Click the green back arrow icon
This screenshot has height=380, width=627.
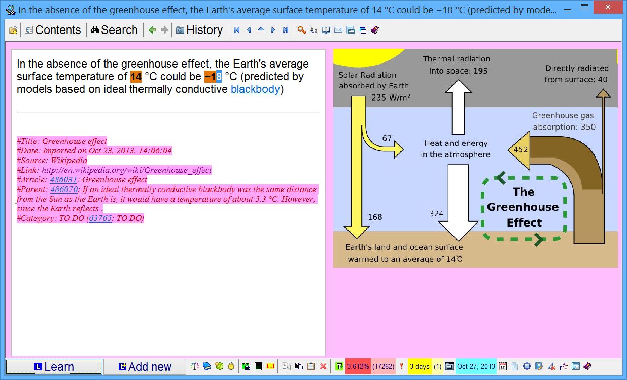[x=152, y=30]
